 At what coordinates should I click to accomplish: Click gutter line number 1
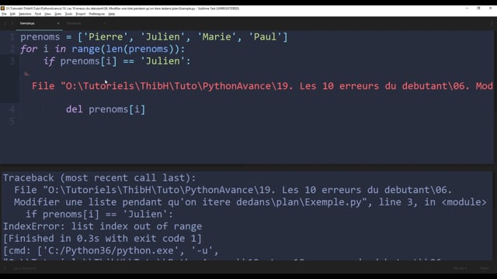coord(12,37)
